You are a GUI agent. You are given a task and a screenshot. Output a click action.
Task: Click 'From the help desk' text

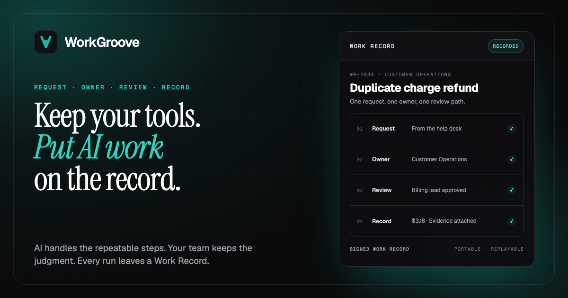(x=437, y=129)
